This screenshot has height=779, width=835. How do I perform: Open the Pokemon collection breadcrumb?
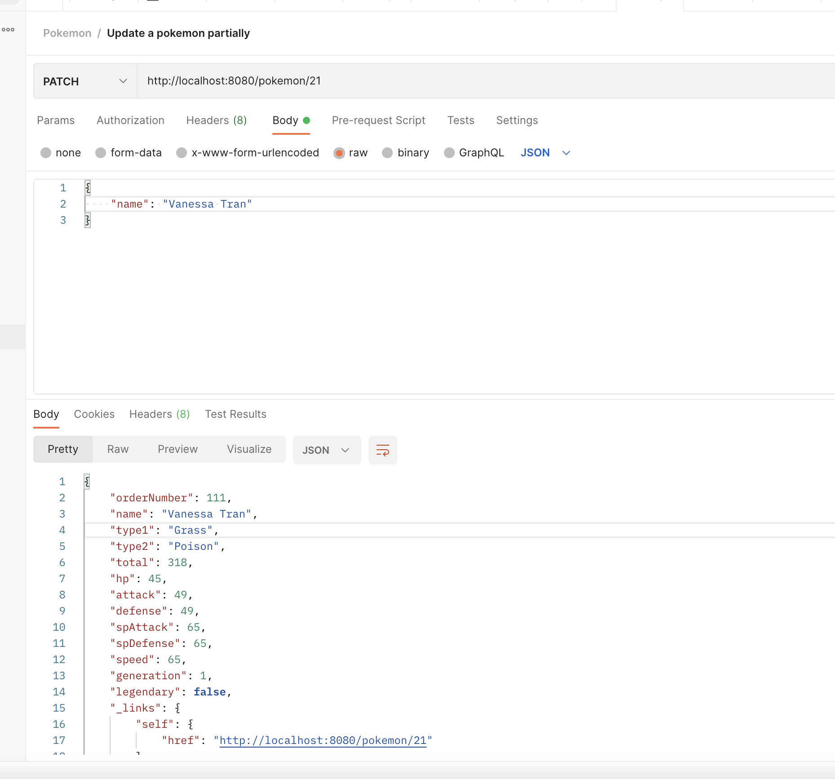[x=67, y=33]
